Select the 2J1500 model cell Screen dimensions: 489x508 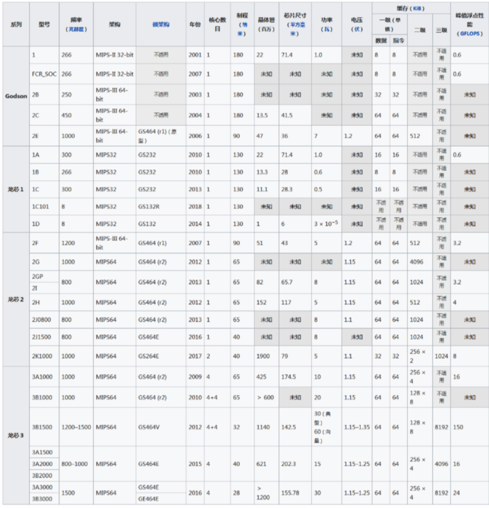click(44, 337)
